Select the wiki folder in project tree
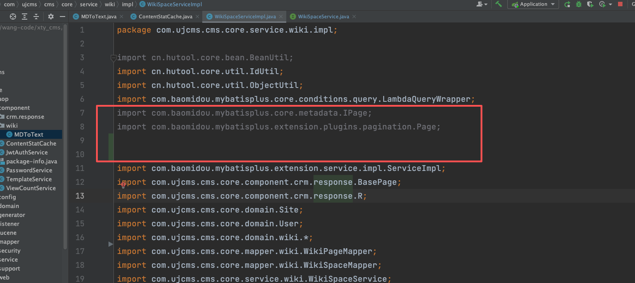Viewport: 635px width, 283px height. (x=12, y=125)
